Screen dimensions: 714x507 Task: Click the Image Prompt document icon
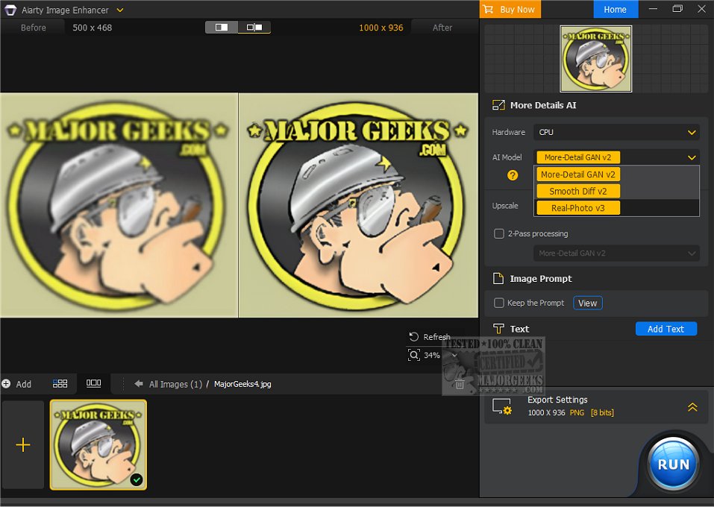pos(498,279)
